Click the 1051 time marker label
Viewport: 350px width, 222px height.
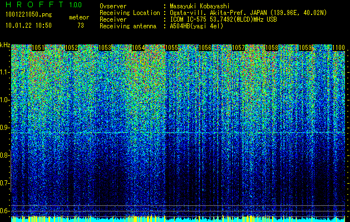38,48
